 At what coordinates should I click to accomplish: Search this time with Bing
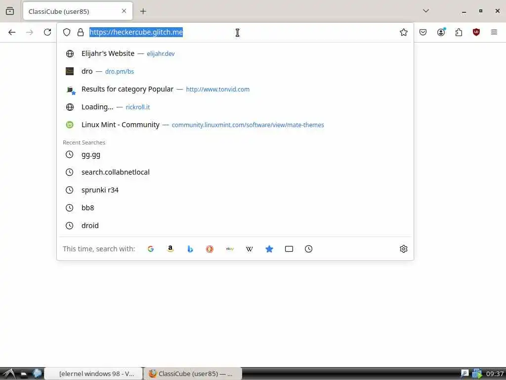(x=190, y=249)
